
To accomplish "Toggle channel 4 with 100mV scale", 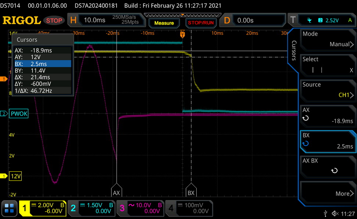I will tap(189, 208).
